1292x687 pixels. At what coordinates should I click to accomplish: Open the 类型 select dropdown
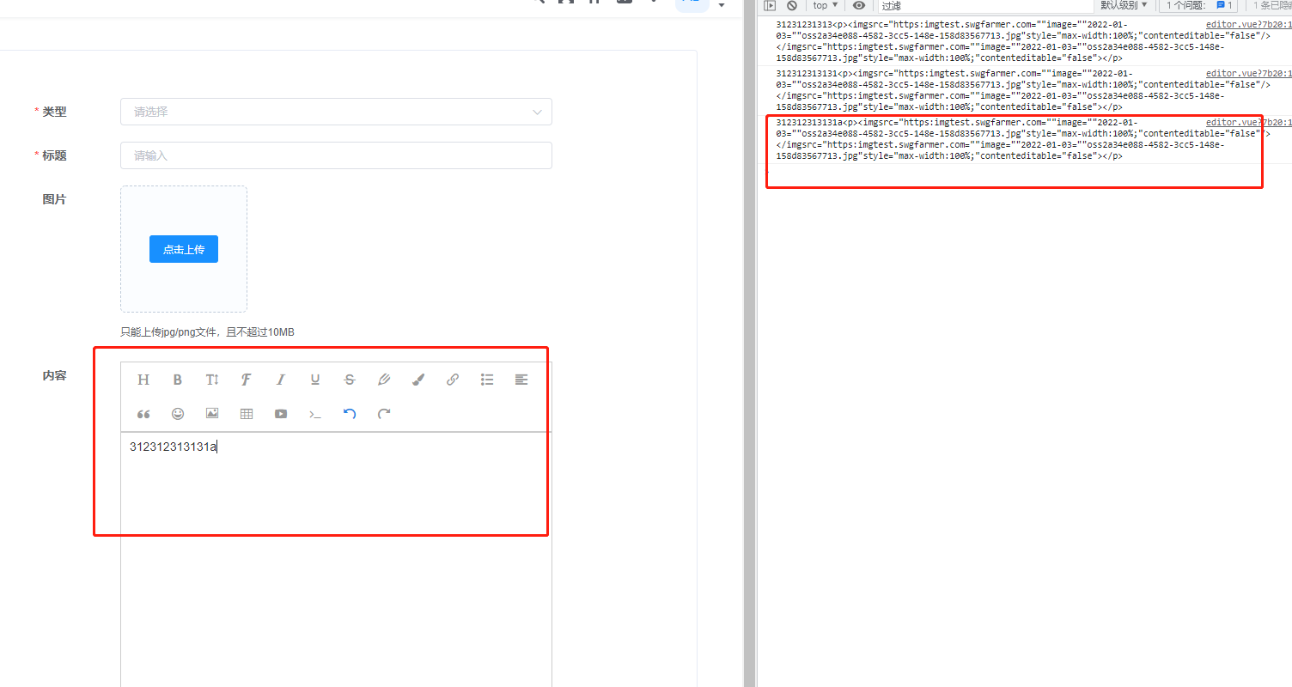pyautogui.click(x=336, y=112)
